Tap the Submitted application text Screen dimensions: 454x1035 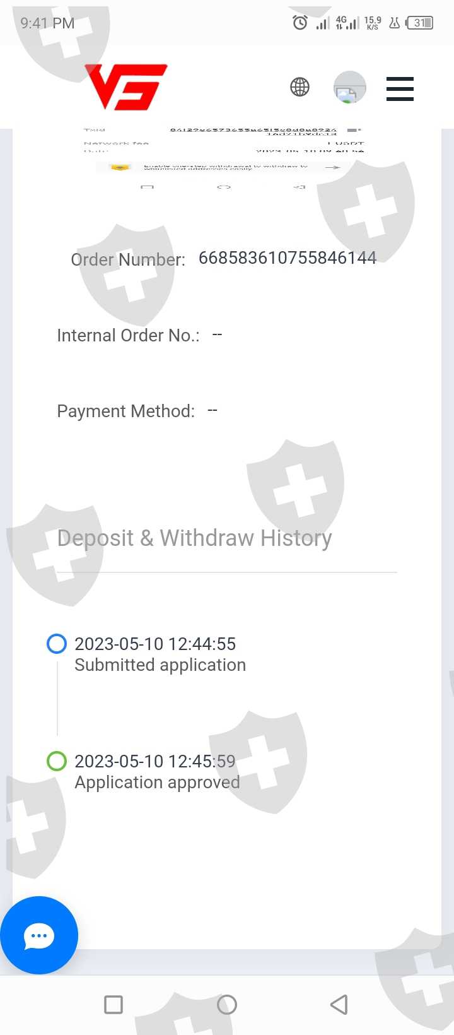160,665
